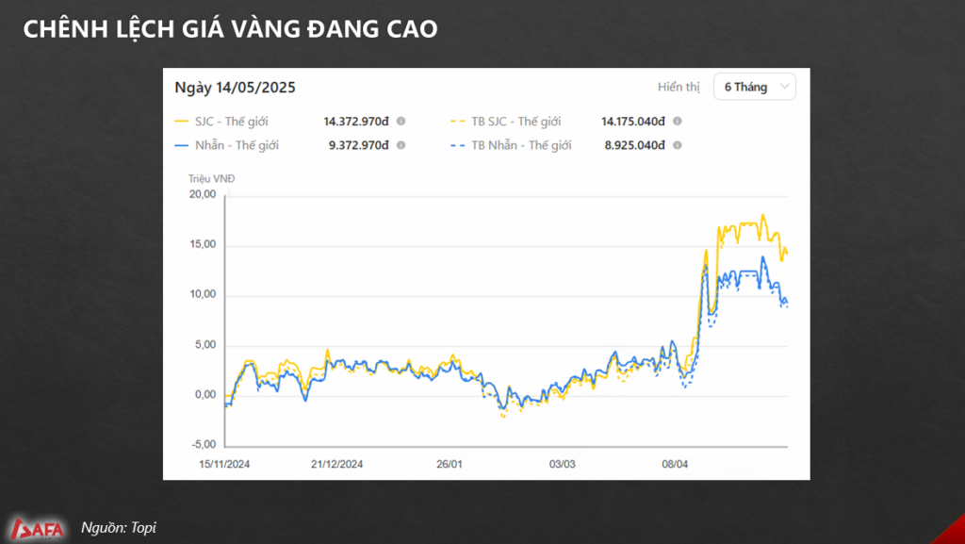The width and height of the screenshot is (965, 544).
Task: Click the value 8.925.040đ
Action: coord(634,145)
